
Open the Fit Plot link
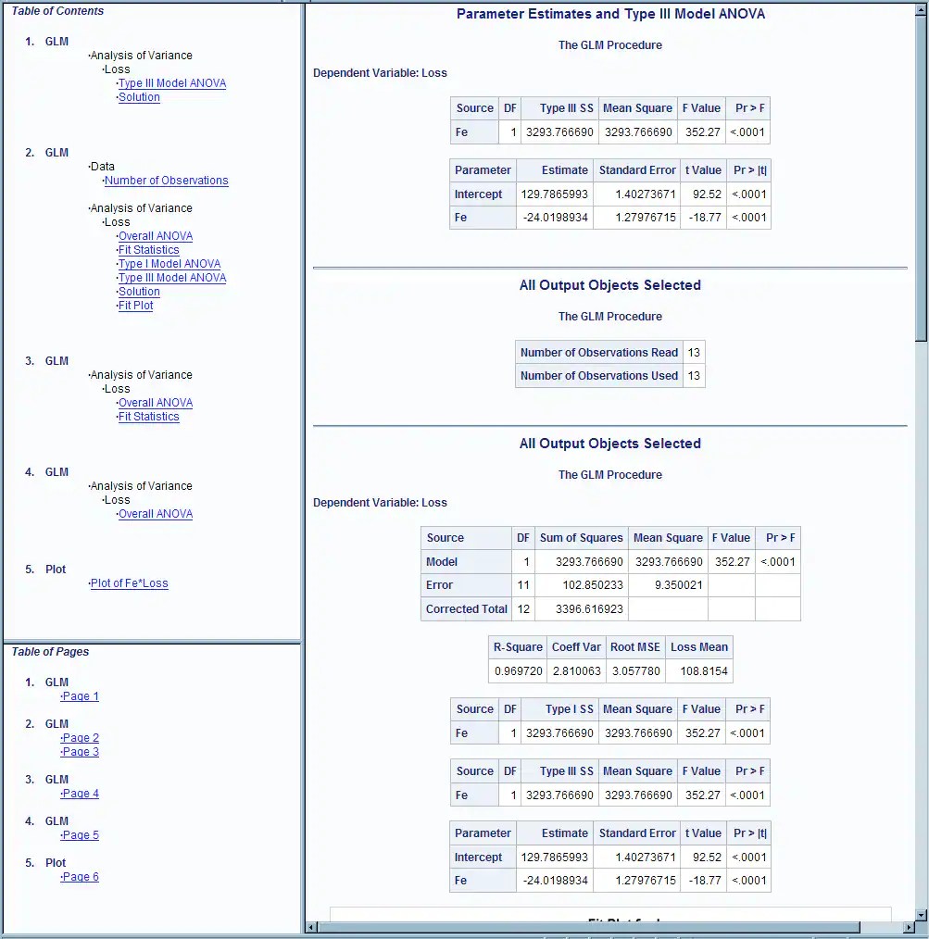135,305
